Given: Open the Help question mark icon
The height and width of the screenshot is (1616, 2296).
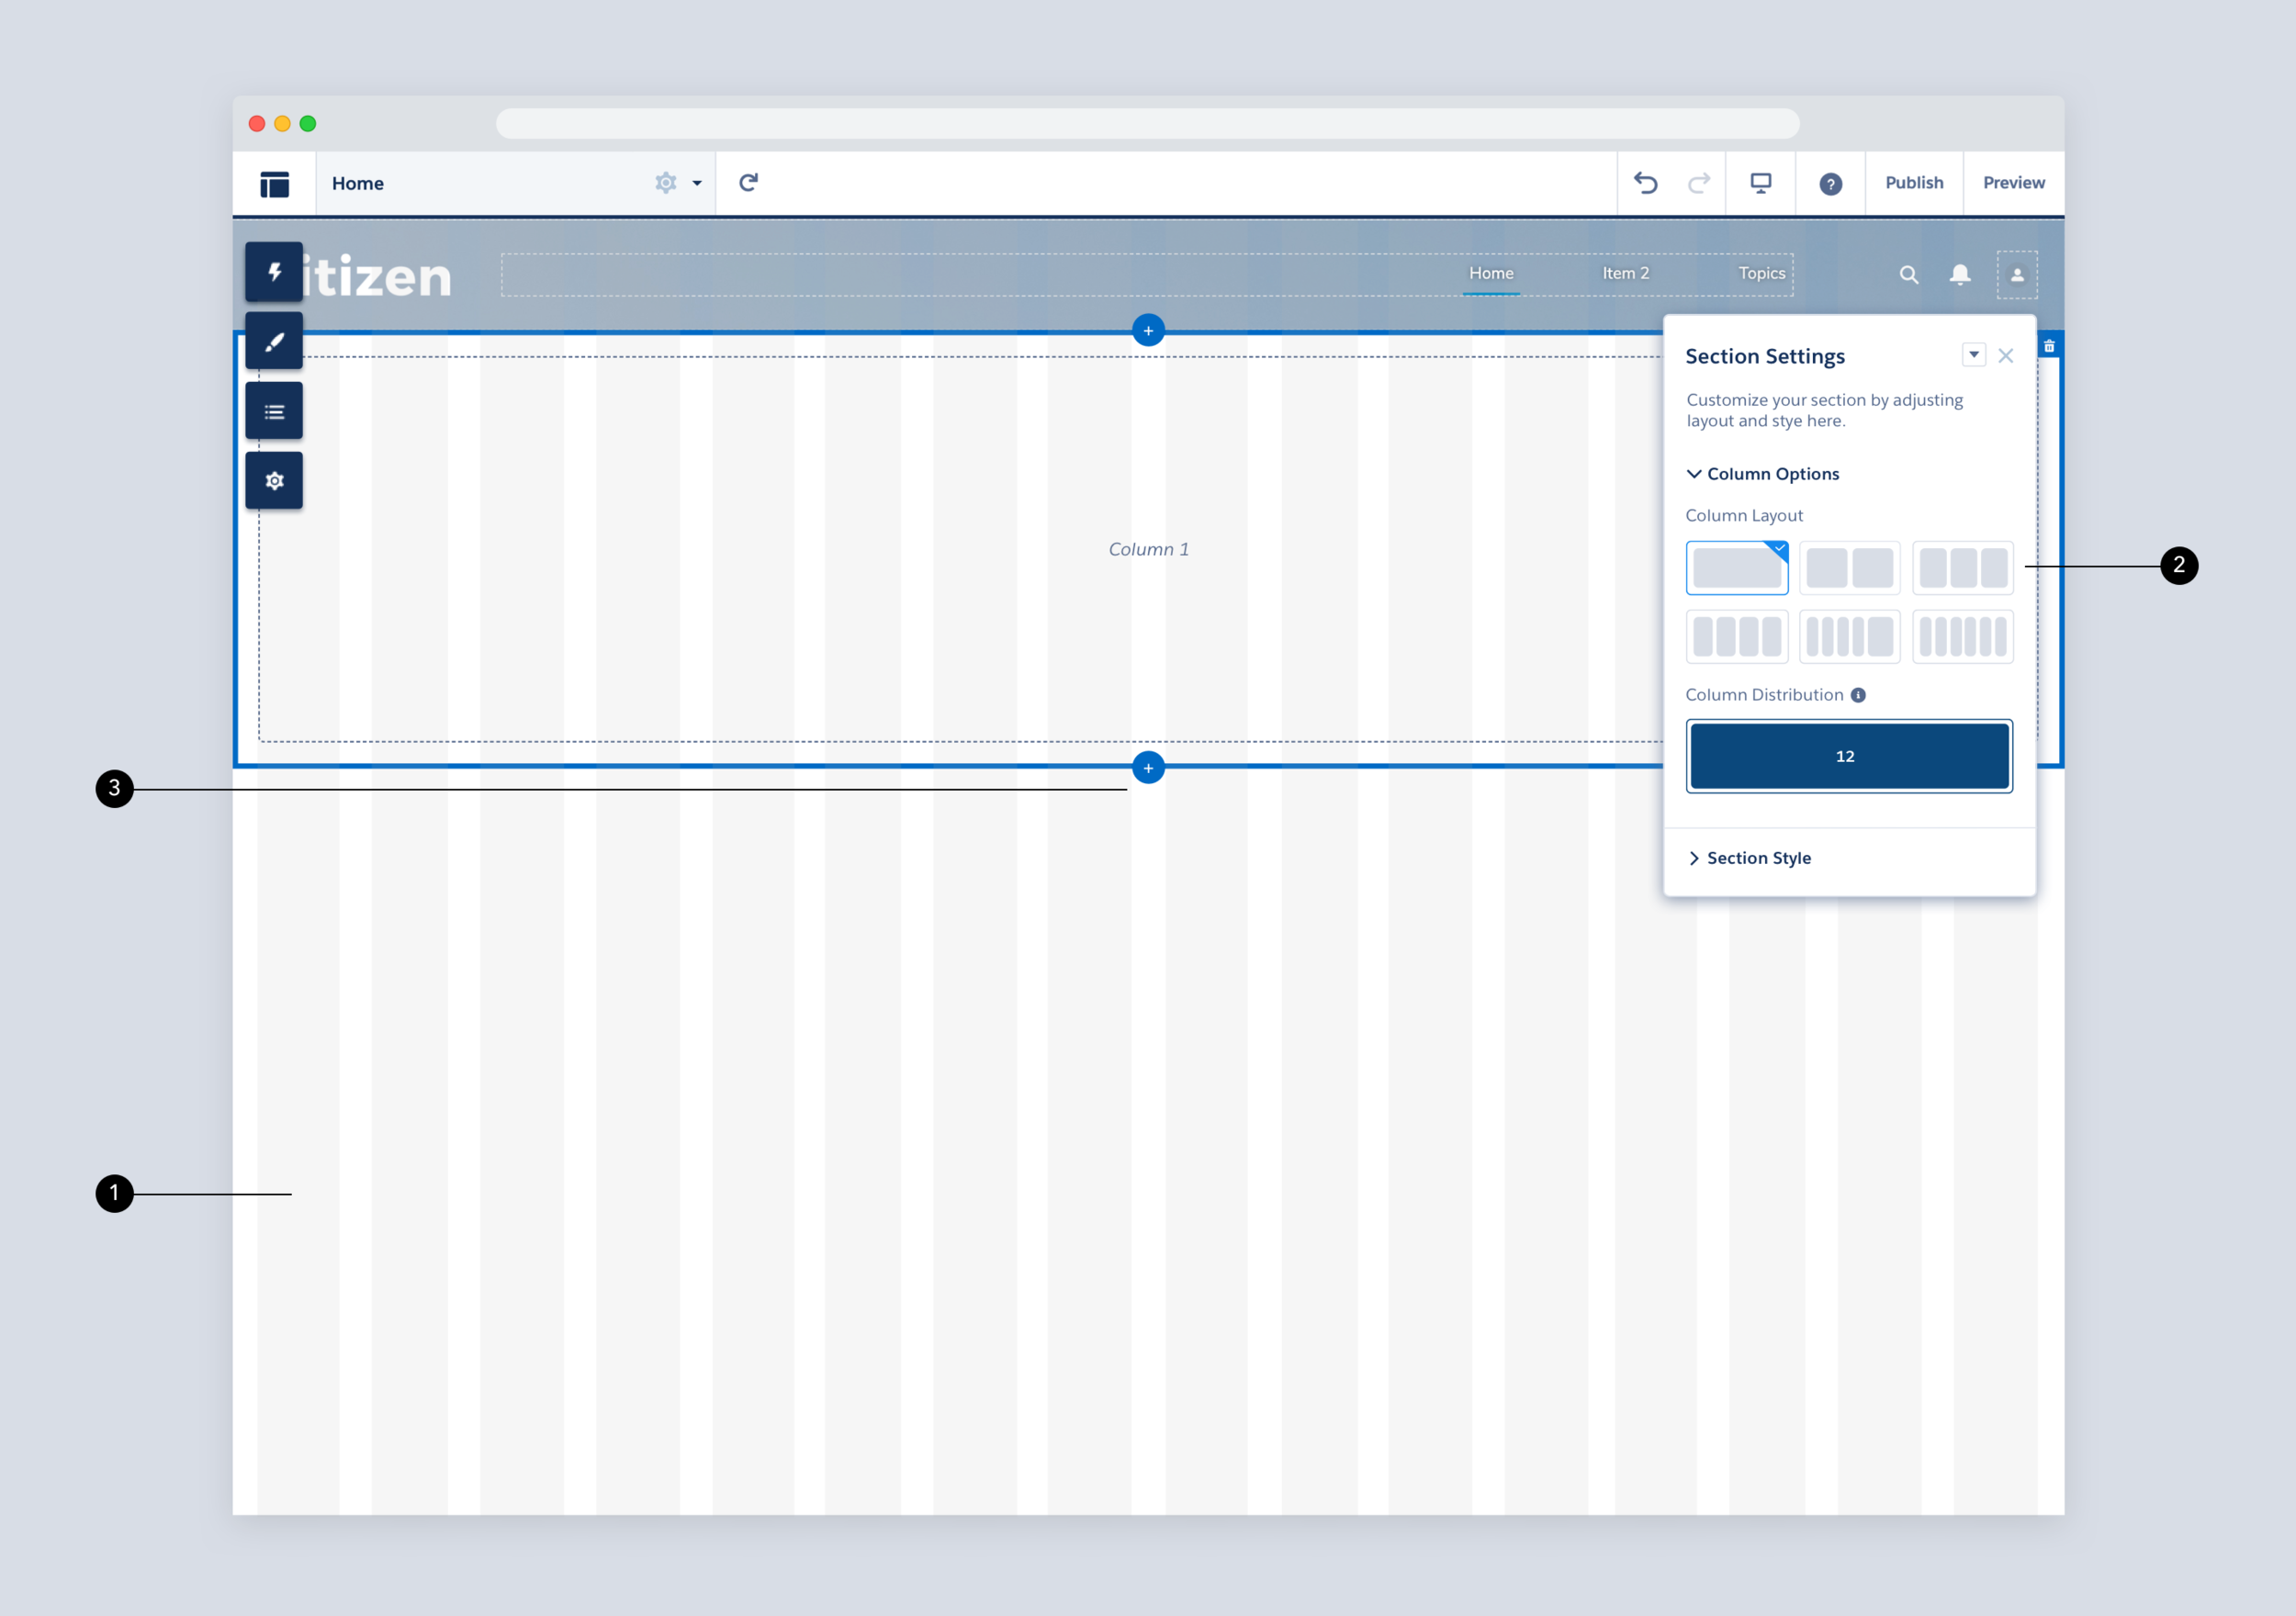Looking at the screenshot, I should 1830,184.
